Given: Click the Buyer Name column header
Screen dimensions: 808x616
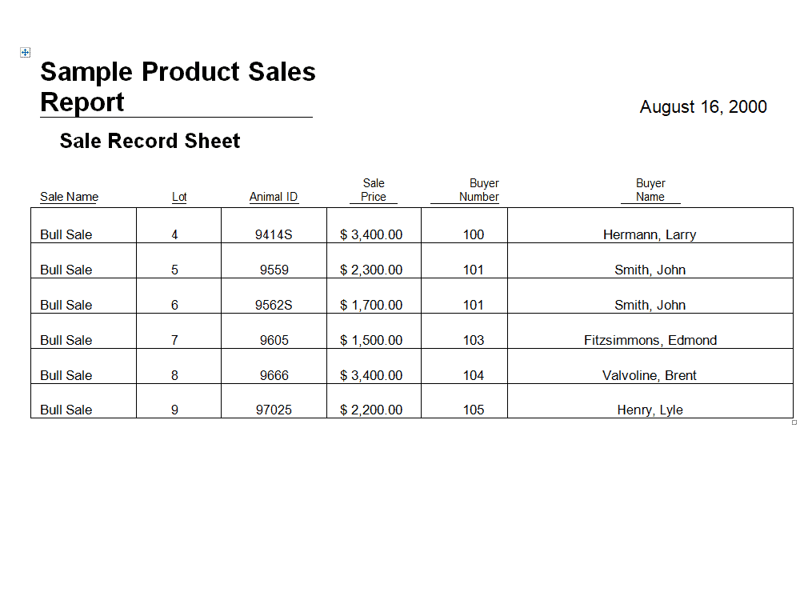Looking at the screenshot, I should 650,190.
